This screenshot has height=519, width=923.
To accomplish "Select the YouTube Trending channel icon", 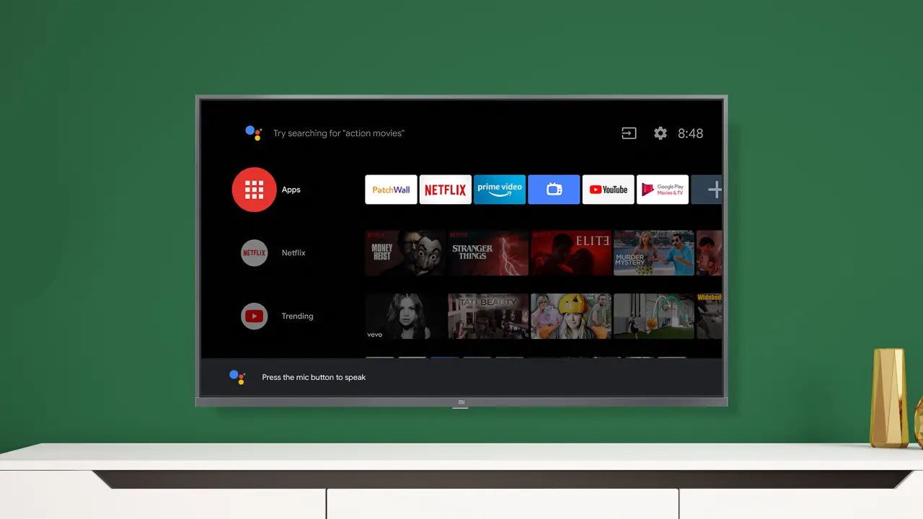I will pyautogui.click(x=254, y=316).
